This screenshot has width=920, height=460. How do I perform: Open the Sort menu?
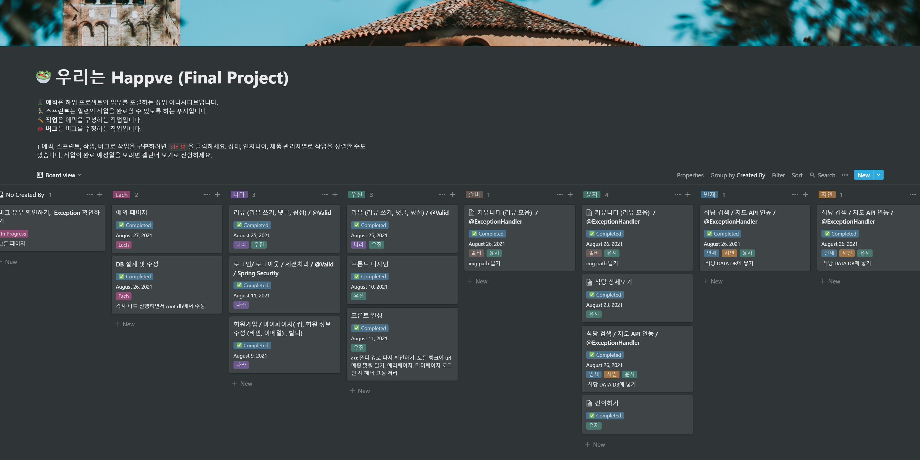click(796, 175)
